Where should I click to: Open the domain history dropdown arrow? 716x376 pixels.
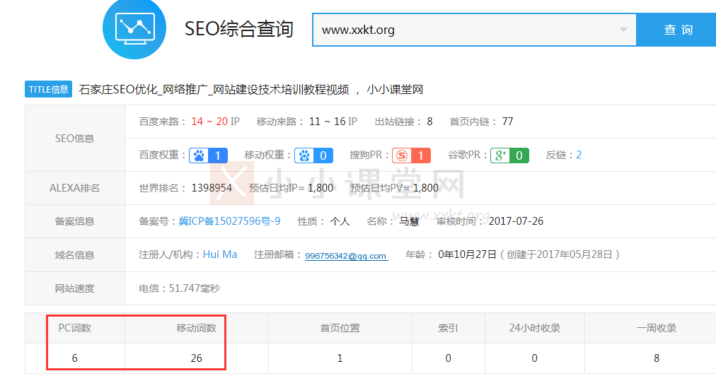coord(623,30)
